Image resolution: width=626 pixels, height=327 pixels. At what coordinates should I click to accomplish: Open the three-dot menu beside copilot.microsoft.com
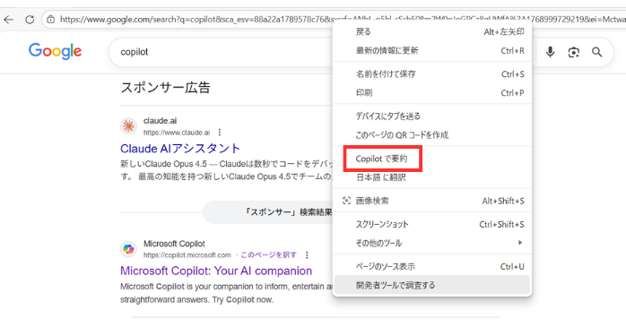(x=307, y=254)
